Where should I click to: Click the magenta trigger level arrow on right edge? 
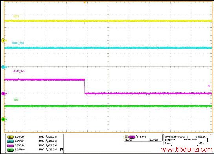click(x=210, y=86)
